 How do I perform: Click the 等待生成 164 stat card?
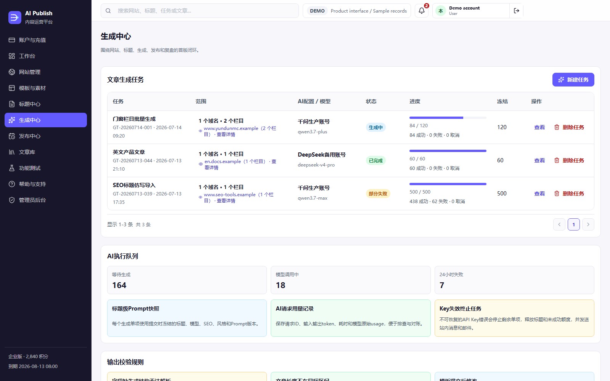pyautogui.click(x=187, y=280)
